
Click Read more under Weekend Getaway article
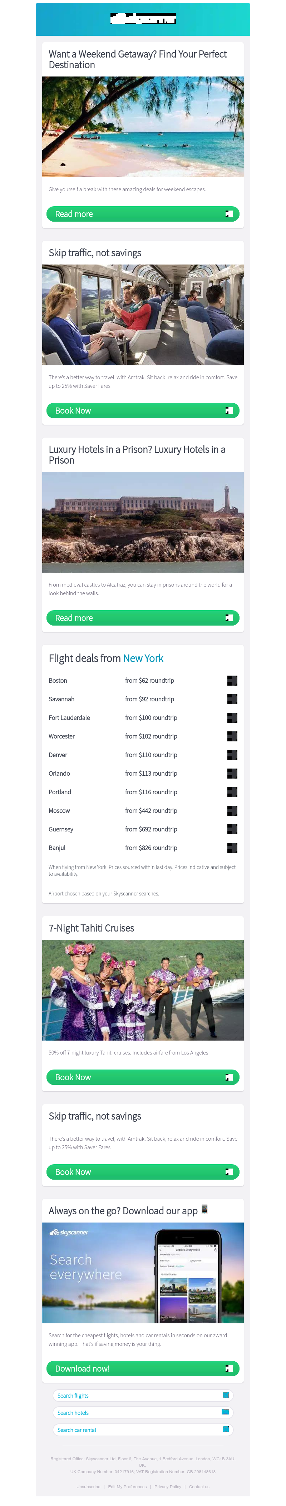tap(143, 214)
